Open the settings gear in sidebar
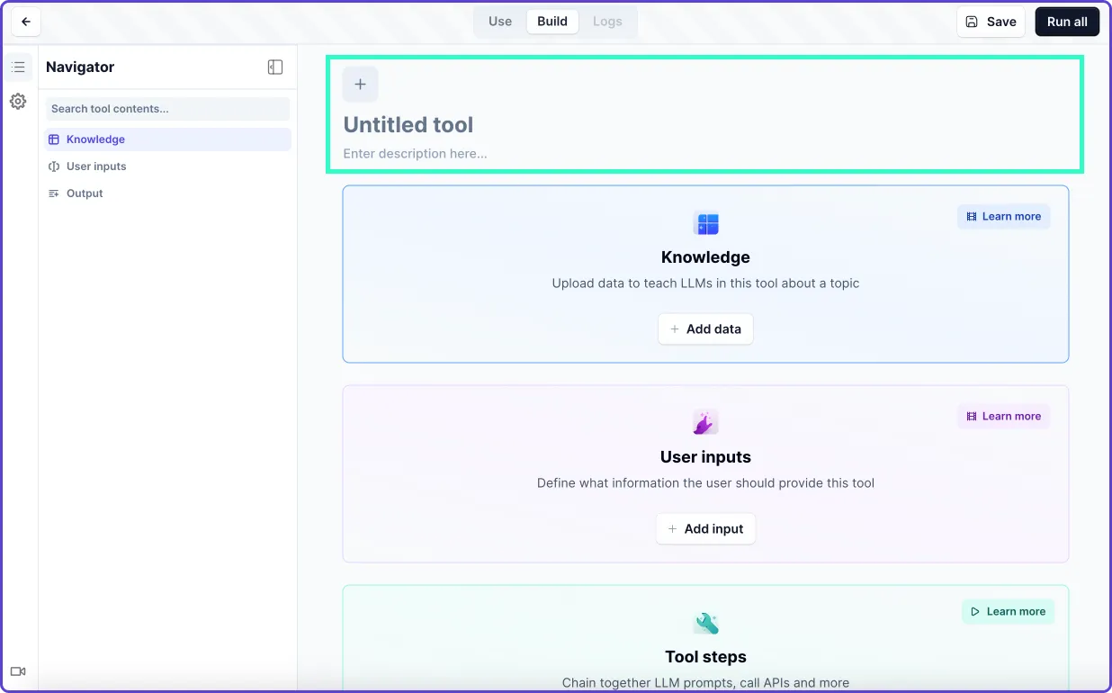Screen dimensions: 1112x693 [x=18, y=102]
